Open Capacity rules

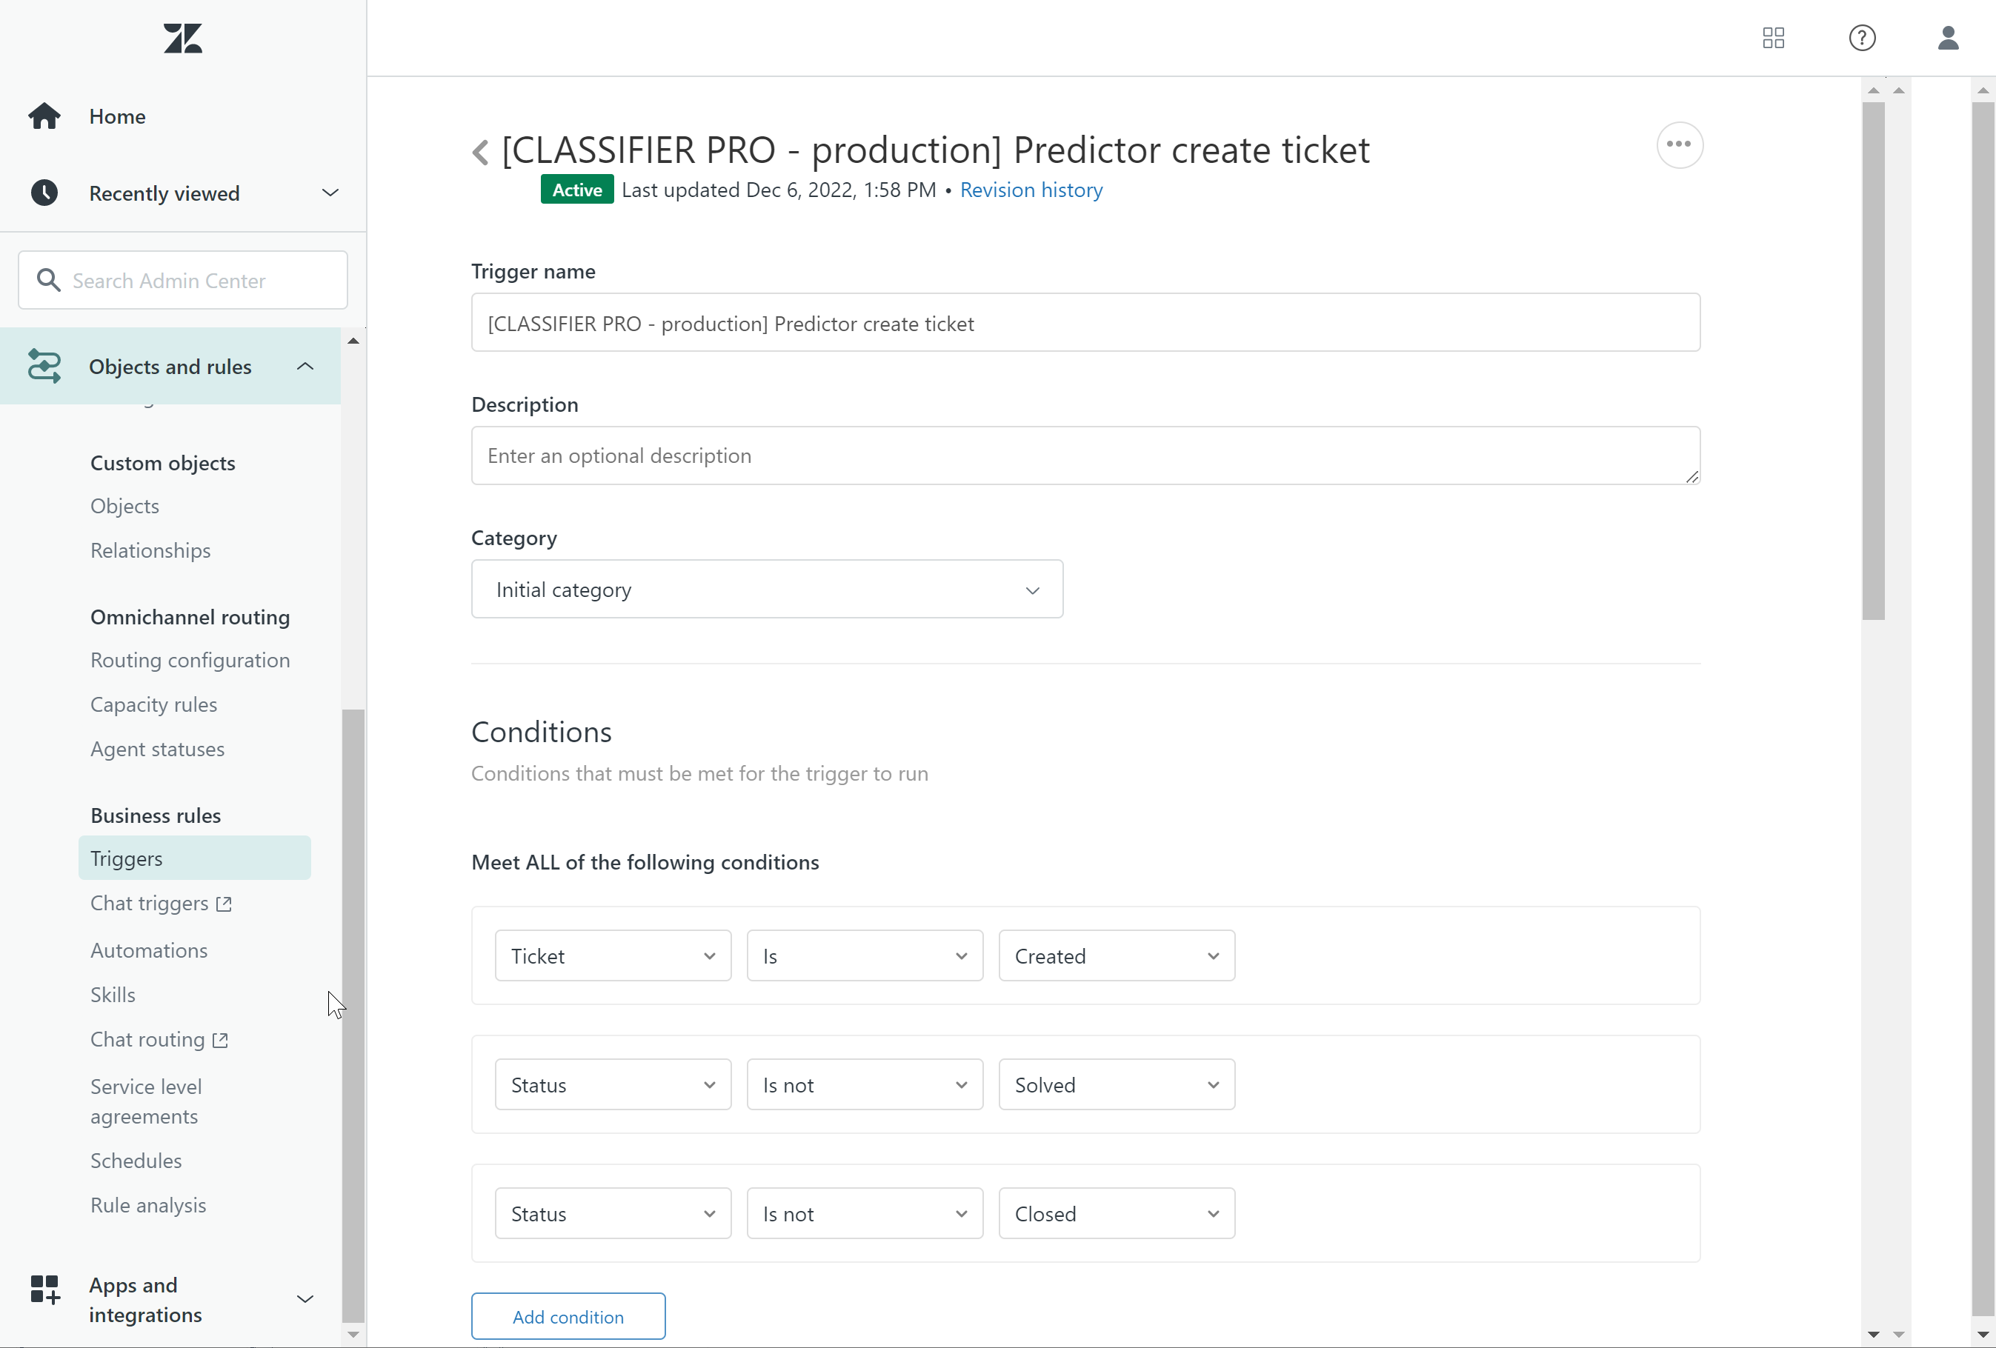coord(153,704)
